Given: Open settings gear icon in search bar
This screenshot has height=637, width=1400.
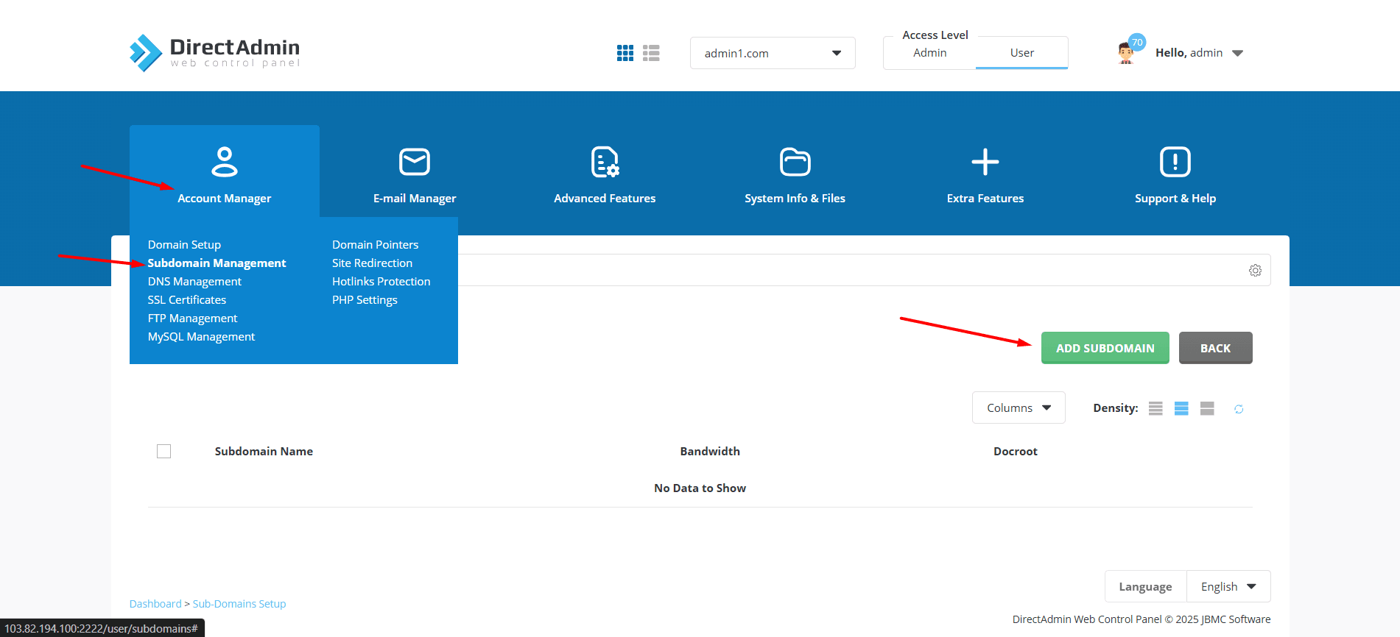Looking at the screenshot, I should click(x=1255, y=271).
